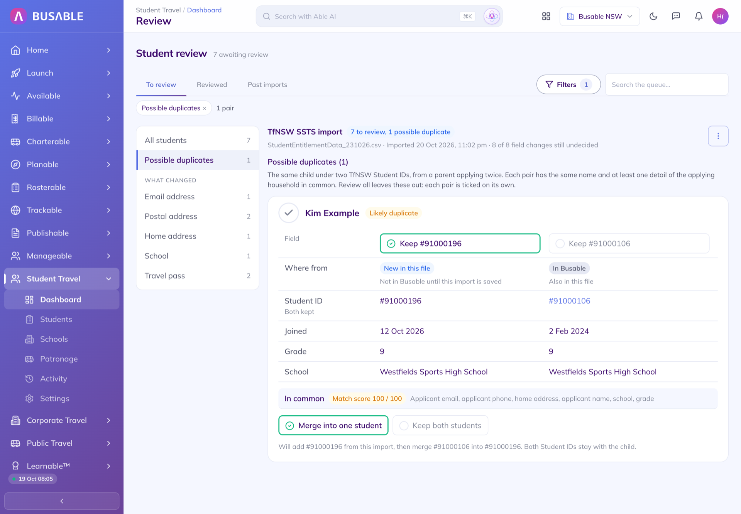Expand the Billable menu
The image size is (741, 514).
pyautogui.click(x=108, y=119)
